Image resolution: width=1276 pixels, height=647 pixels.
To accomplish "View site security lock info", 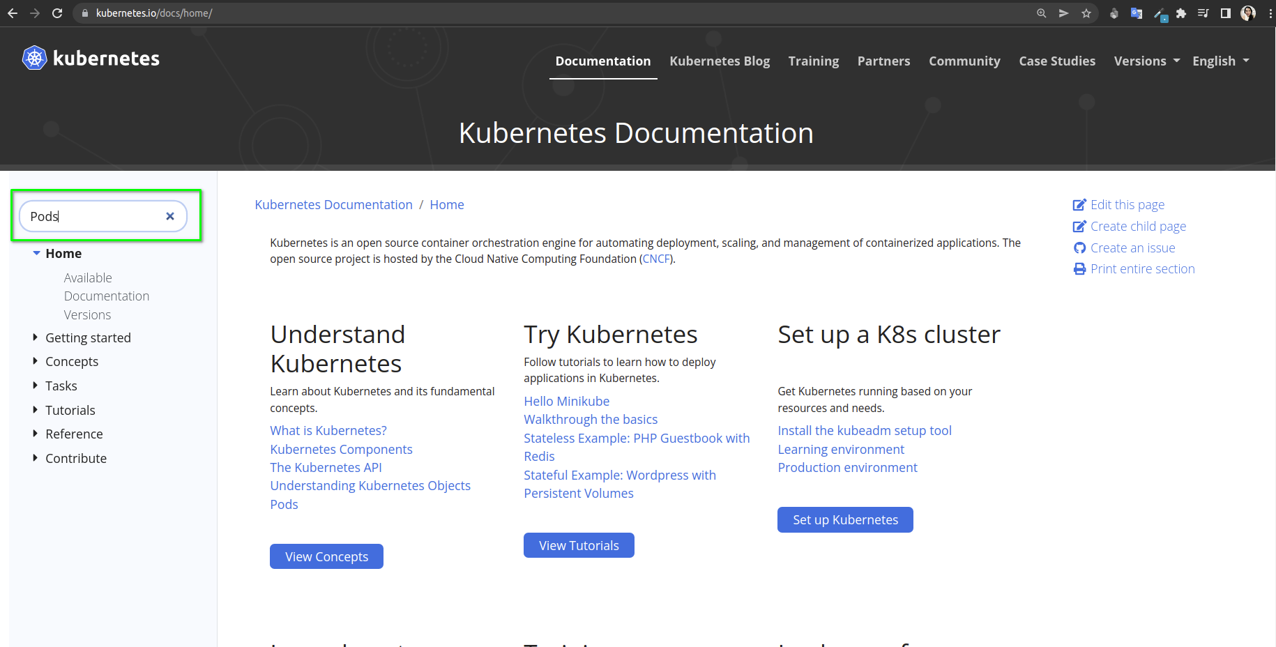I will [x=85, y=13].
